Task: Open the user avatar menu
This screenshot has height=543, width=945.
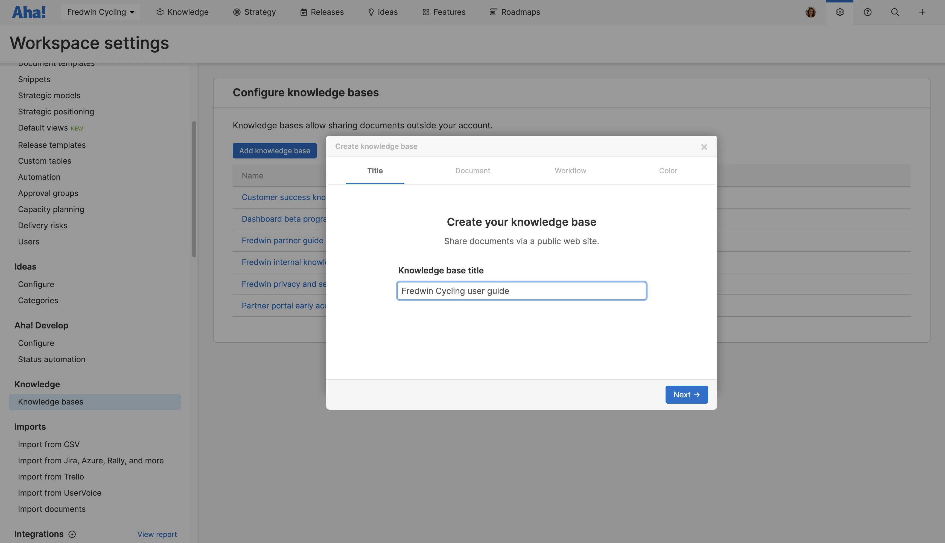Action: (x=810, y=12)
